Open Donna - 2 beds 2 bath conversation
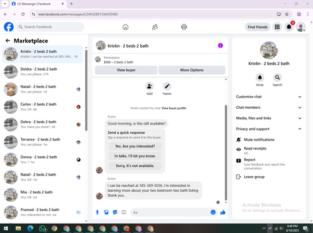The height and width of the screenshot is (233, 313). pyautogui.click(x=42, y=160)
